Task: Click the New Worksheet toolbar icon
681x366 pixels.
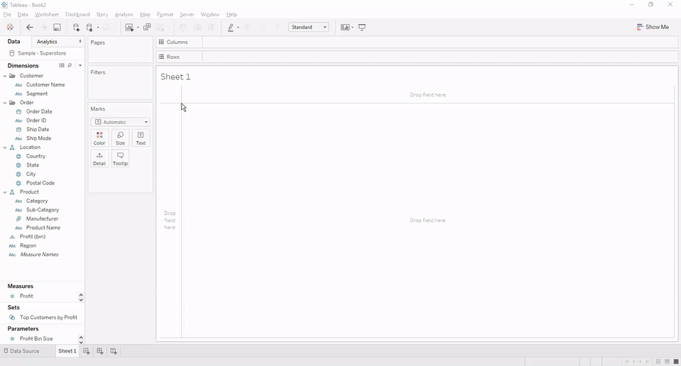Action: [129, 27]
